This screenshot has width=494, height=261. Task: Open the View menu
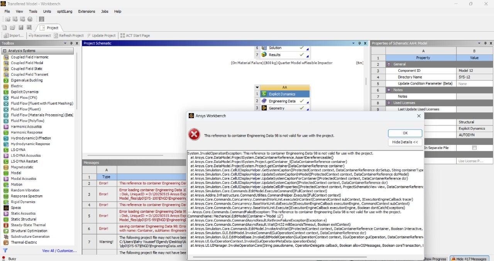click(x=19, y=12)
